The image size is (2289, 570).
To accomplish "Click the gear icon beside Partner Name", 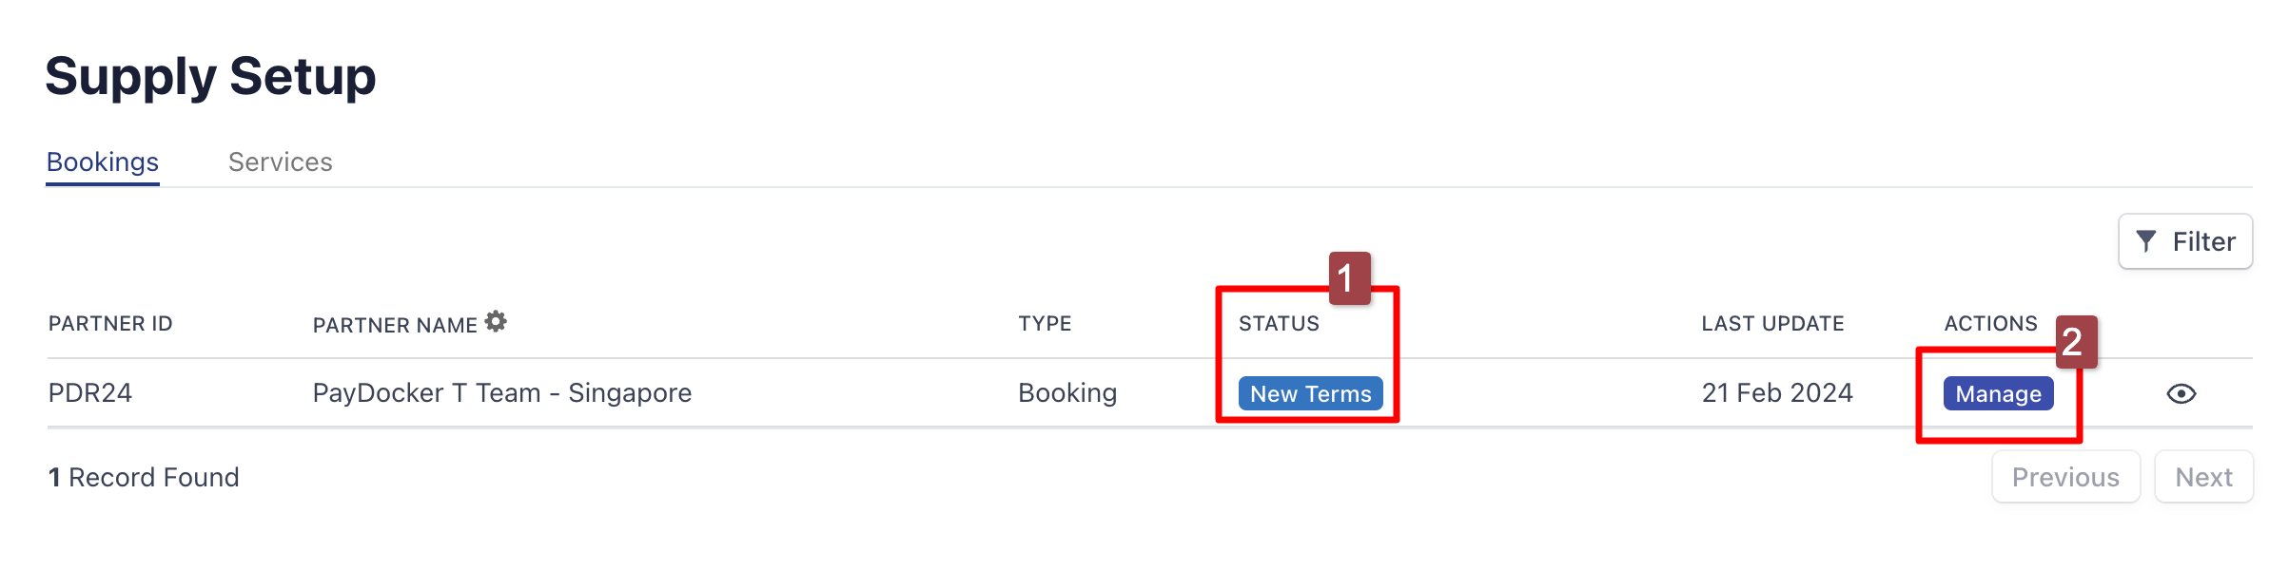I will click(496, 322).
